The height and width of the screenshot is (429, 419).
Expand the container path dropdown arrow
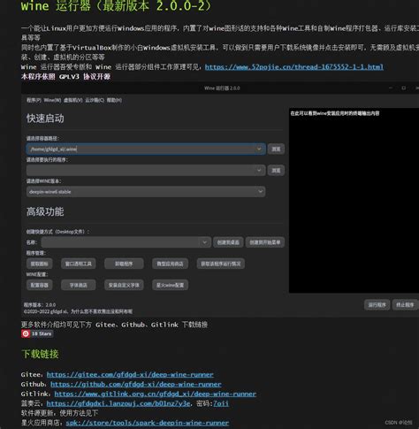[x=259, y=149]
